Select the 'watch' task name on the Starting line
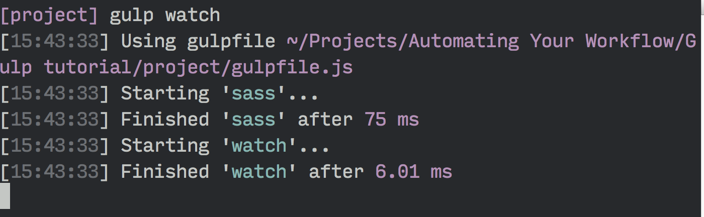 tap(259, 146)
